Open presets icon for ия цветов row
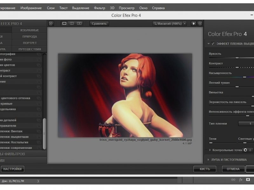The image size is (254, 190). click(38, 65)
